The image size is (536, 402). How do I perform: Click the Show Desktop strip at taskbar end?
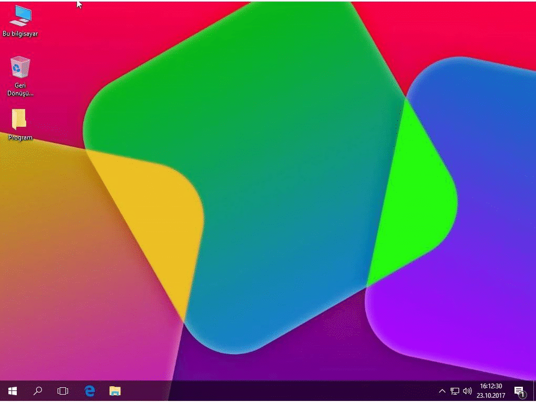[x=534, y=391]
